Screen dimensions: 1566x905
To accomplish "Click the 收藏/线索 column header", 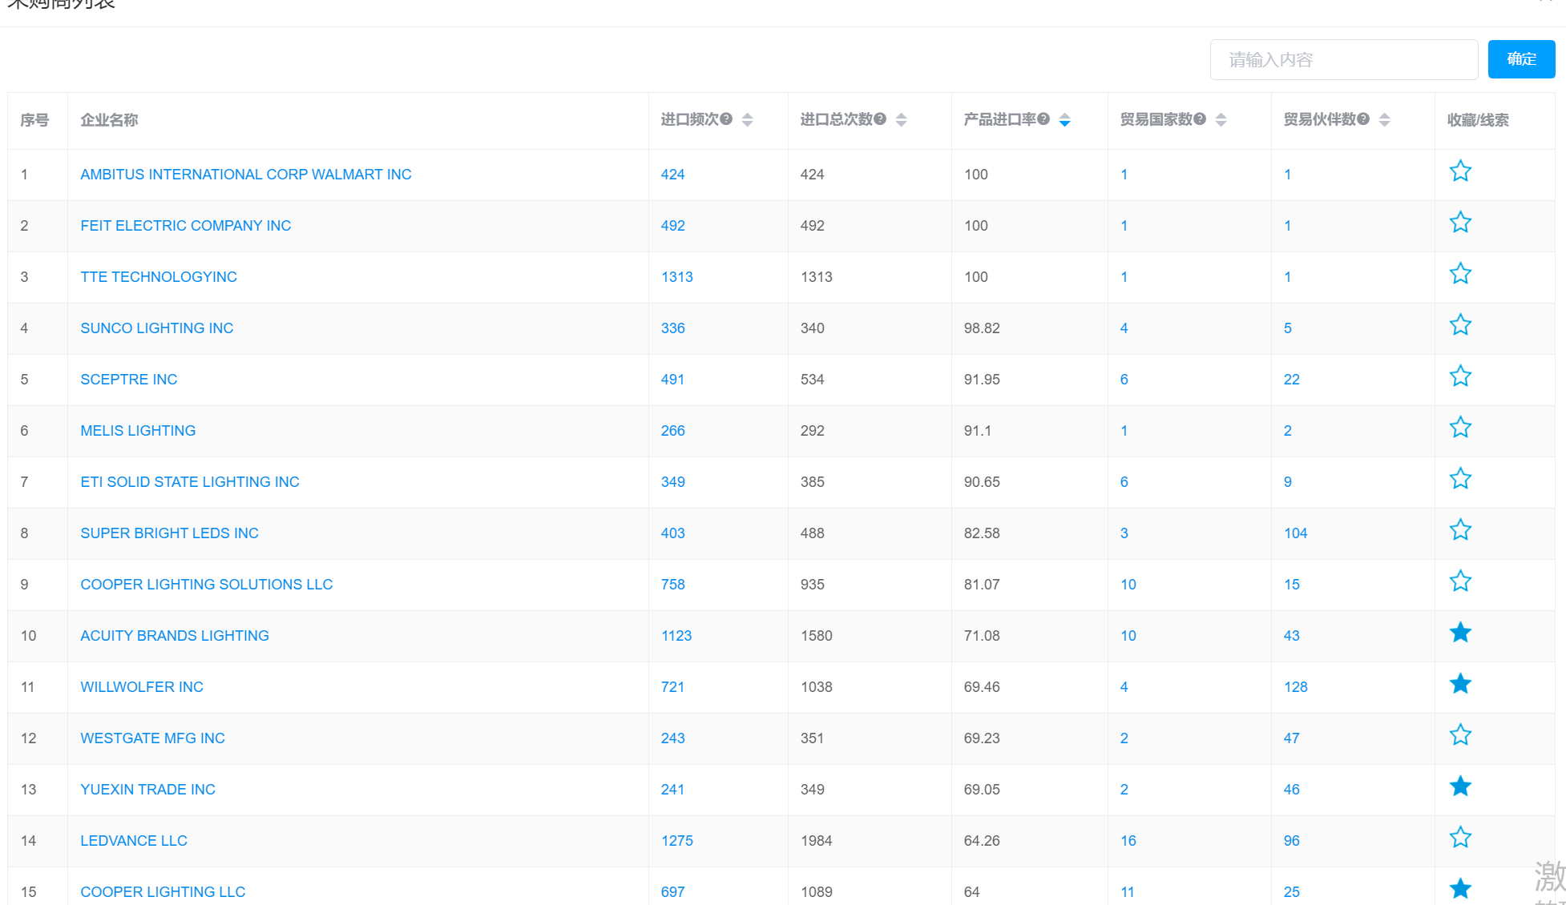I will tap(1478, 120).
